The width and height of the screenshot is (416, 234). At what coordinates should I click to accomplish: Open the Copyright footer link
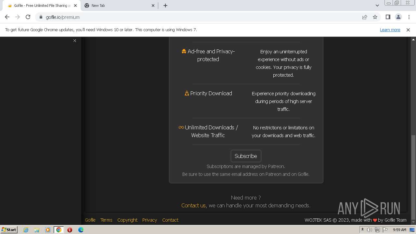coord(127,220)
